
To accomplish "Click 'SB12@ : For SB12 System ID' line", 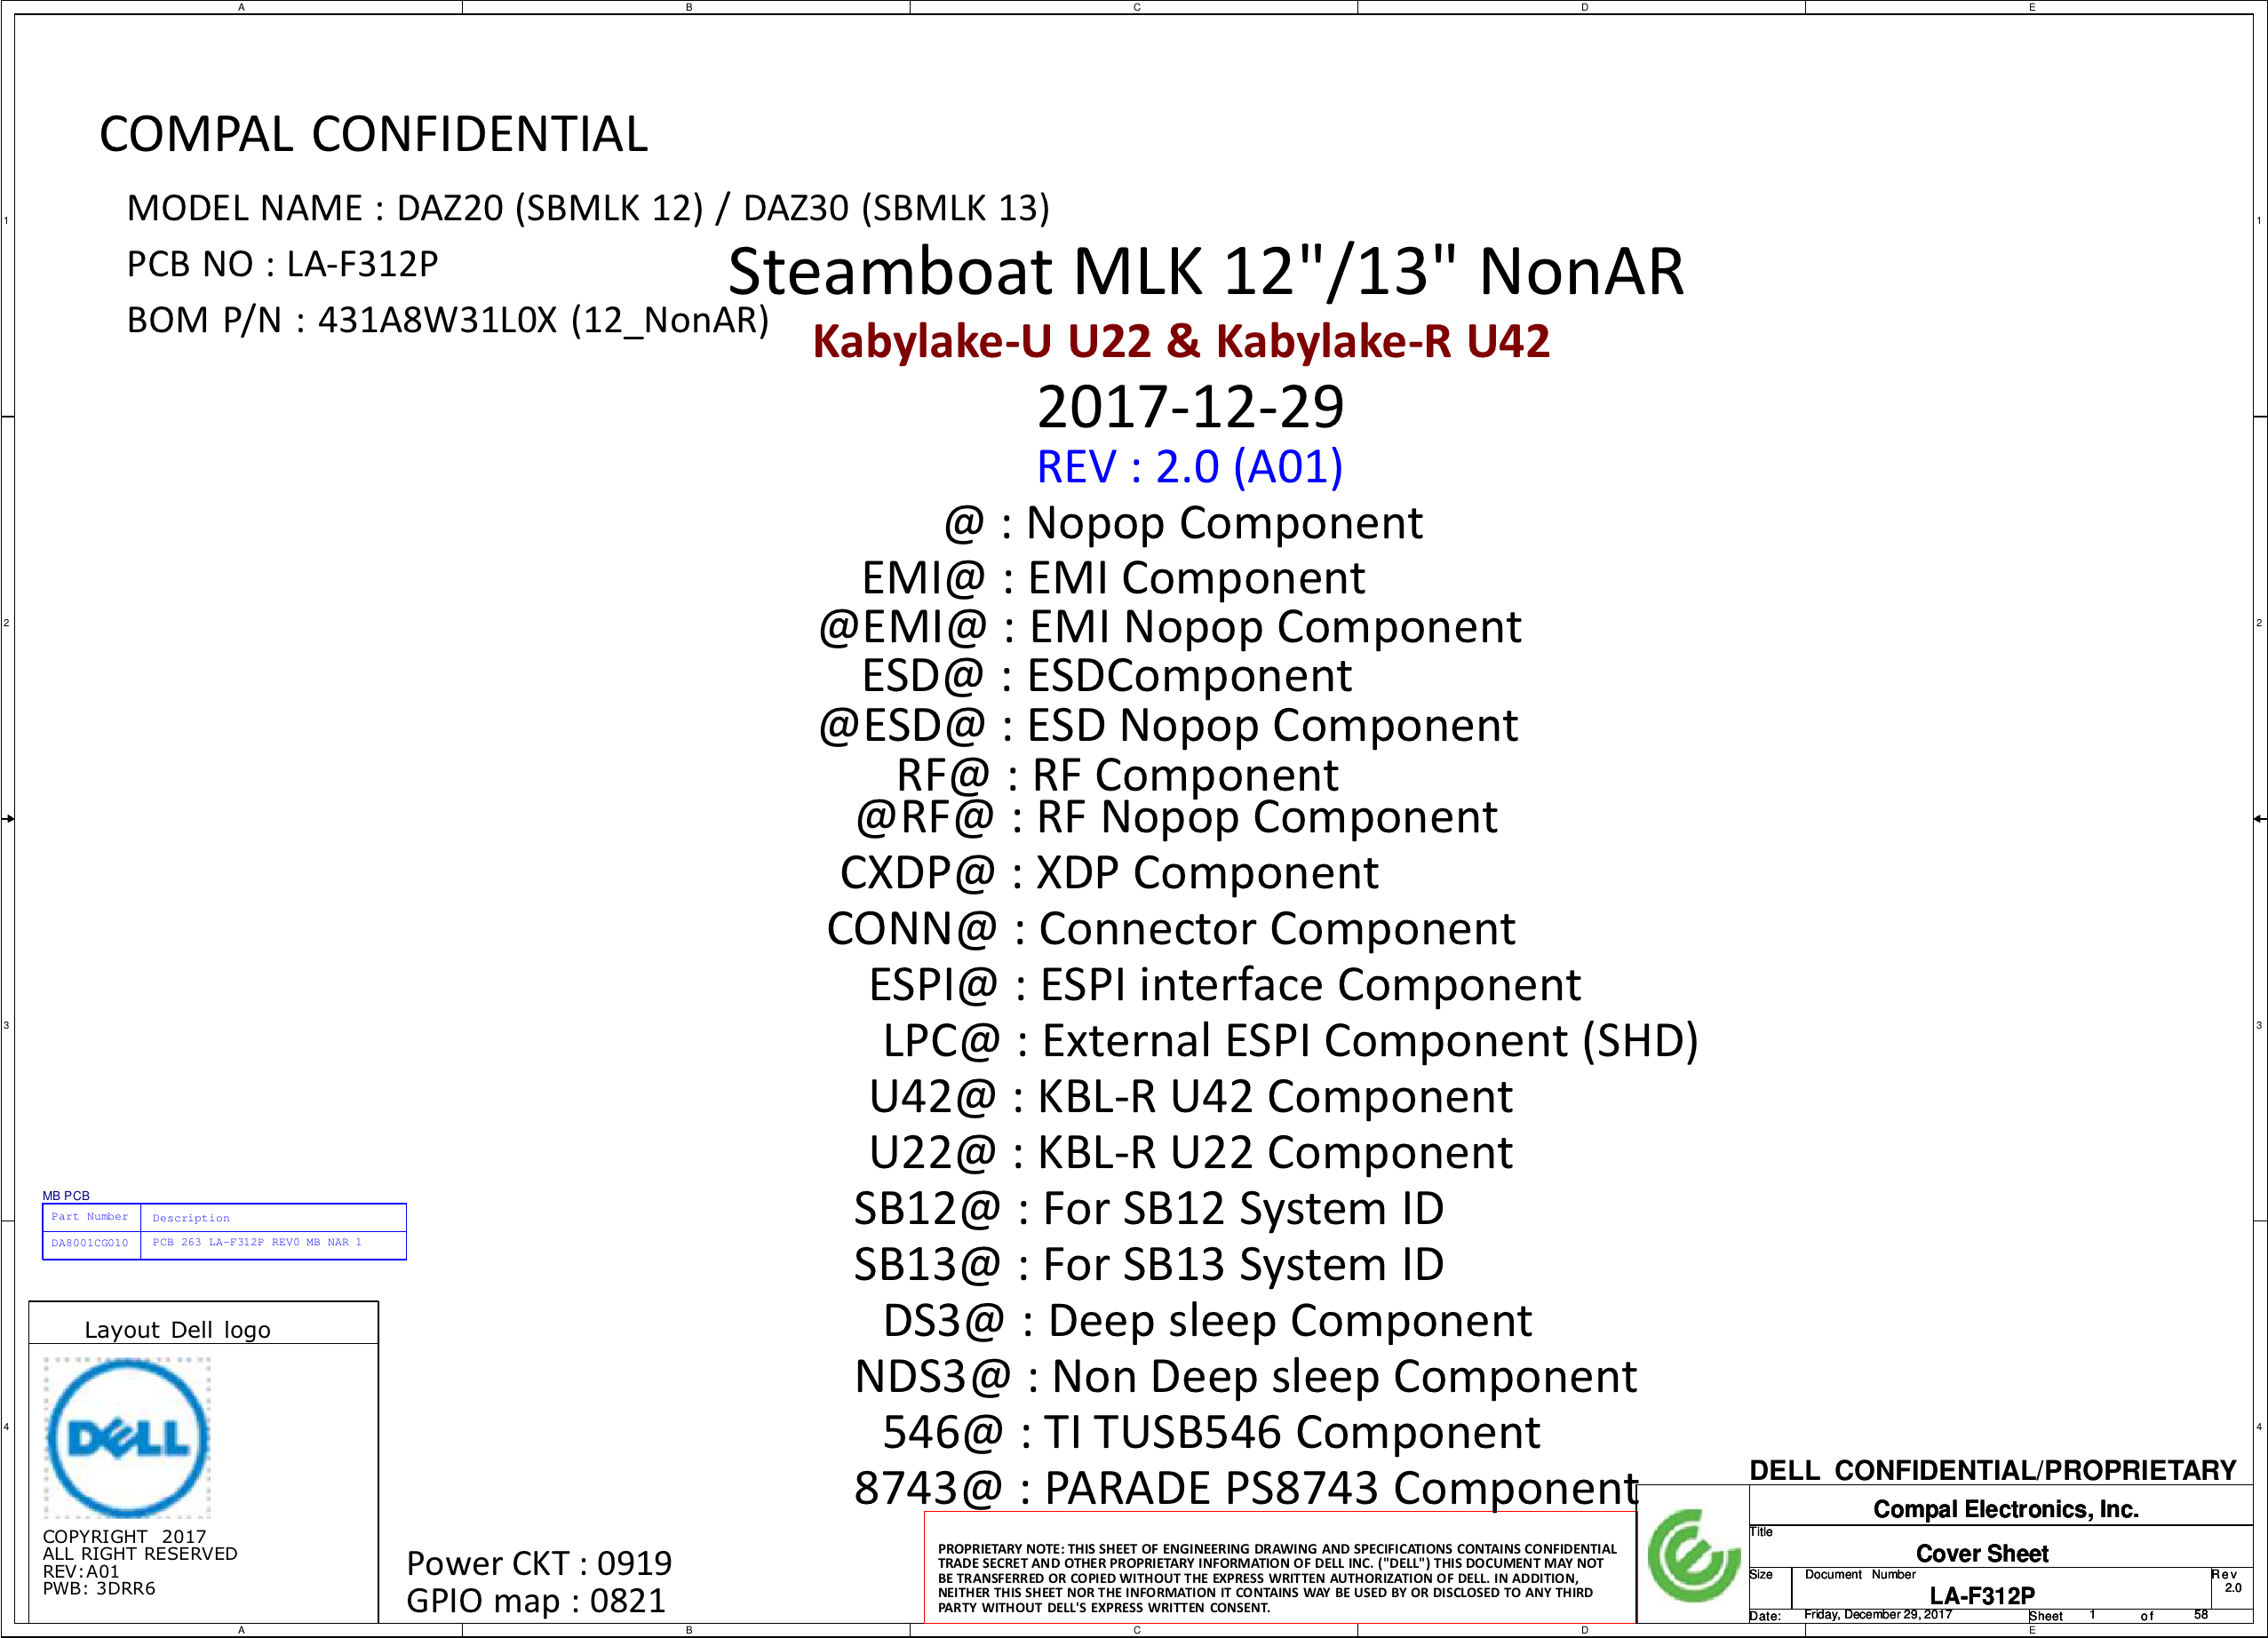I will point(1149,1209).
